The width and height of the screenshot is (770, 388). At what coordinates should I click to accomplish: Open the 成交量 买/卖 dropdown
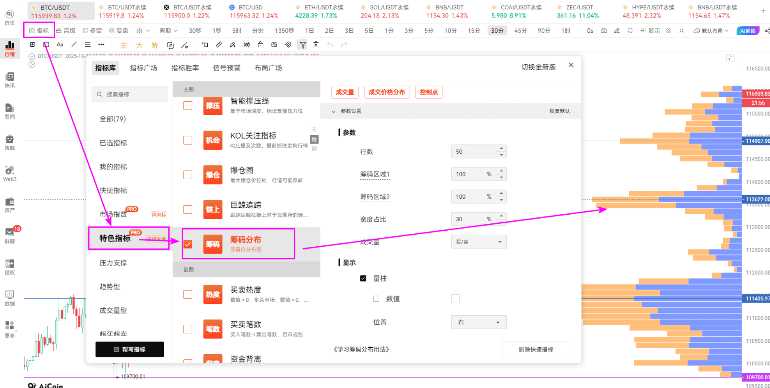[478, 242]
